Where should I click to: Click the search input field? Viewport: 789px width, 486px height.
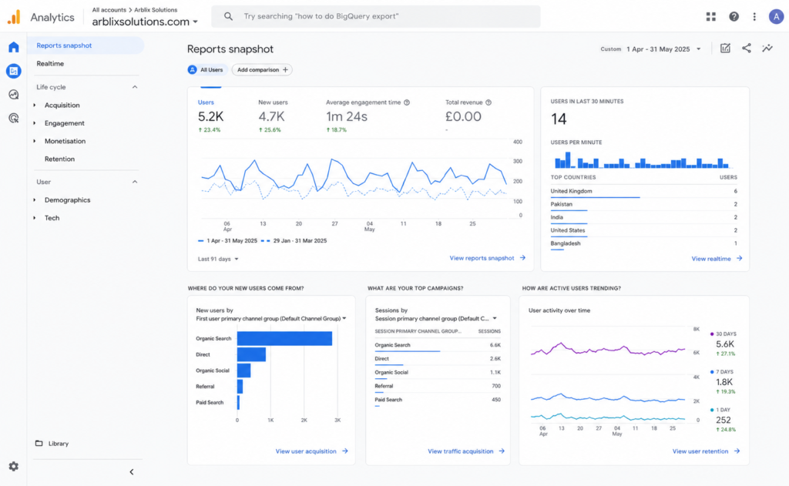[376, 17]
